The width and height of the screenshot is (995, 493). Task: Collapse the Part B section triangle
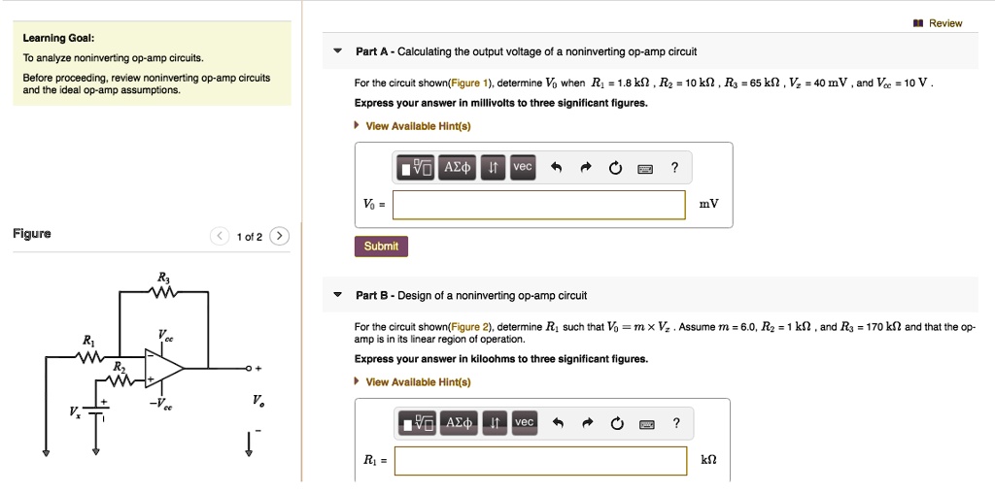tap(337, 295)
